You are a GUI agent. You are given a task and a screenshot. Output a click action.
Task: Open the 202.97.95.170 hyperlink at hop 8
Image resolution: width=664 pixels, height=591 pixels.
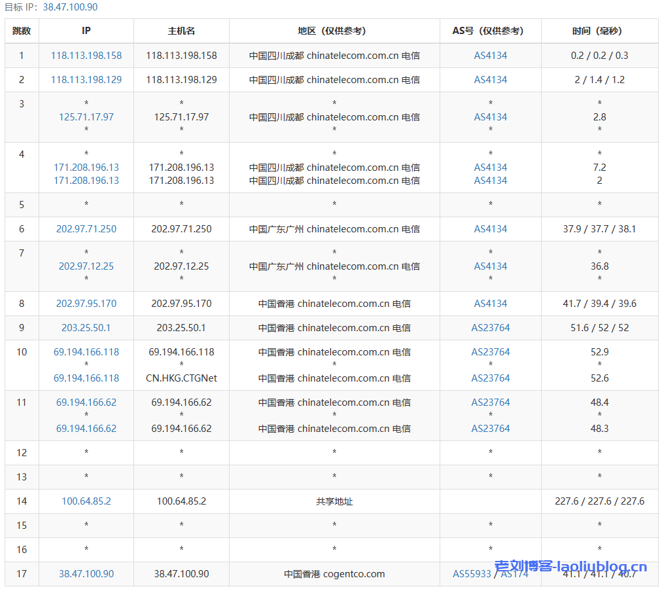coord(86,303)
